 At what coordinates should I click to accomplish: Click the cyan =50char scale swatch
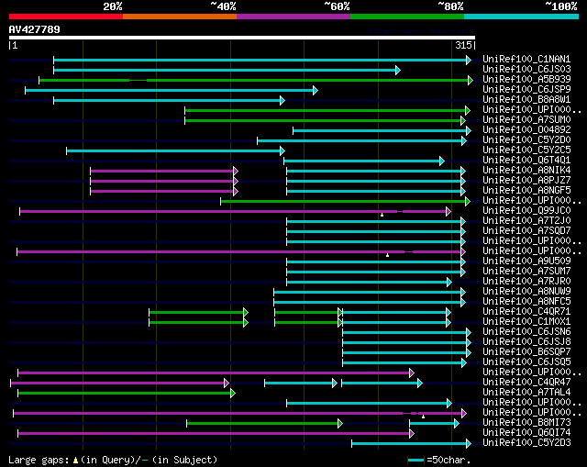pos(415,460)
